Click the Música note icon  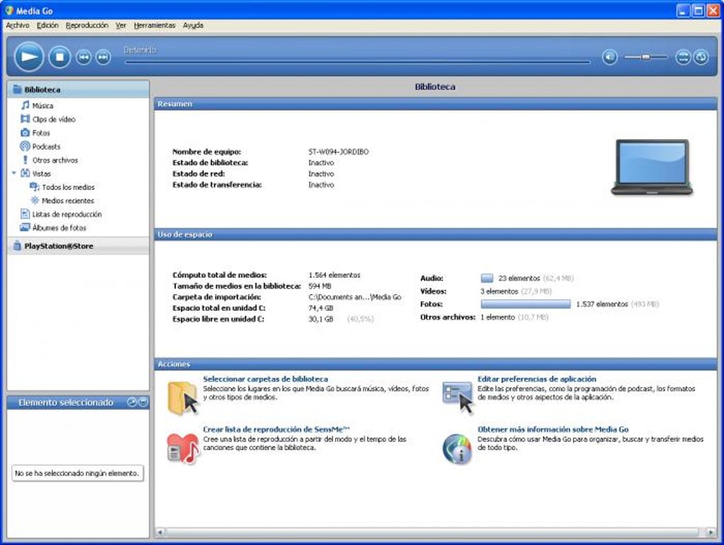tap(25, 106)
